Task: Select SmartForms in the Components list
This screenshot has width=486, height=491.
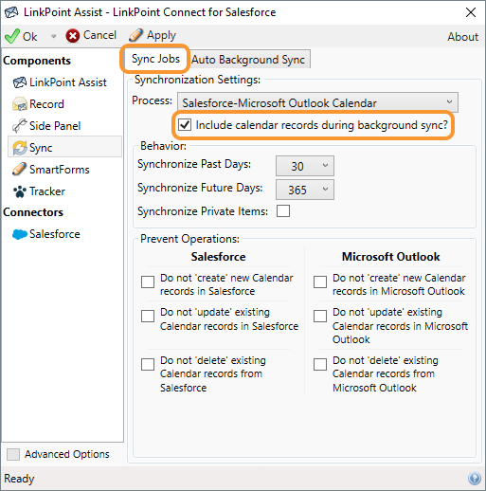Action: (x=60, y=170)
